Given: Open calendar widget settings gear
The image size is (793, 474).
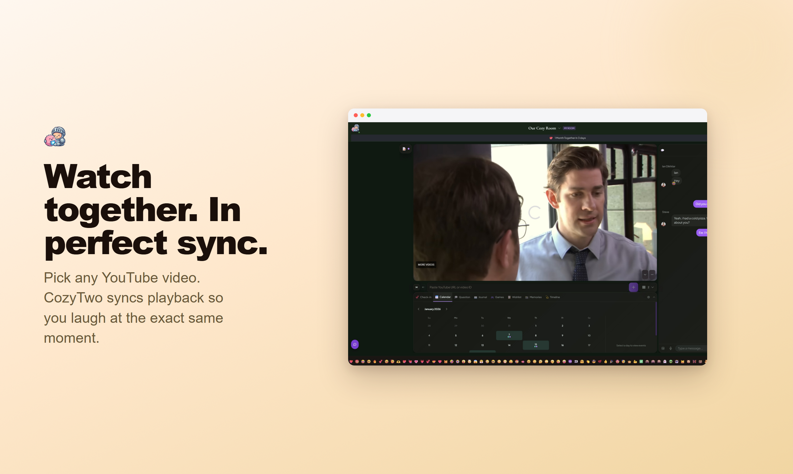Looking at the screenshot, I should [x=648, y=297].
